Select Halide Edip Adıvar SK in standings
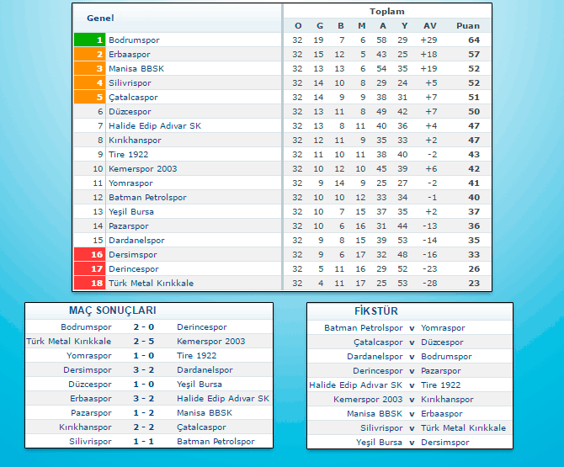 (x=155, y=125)
